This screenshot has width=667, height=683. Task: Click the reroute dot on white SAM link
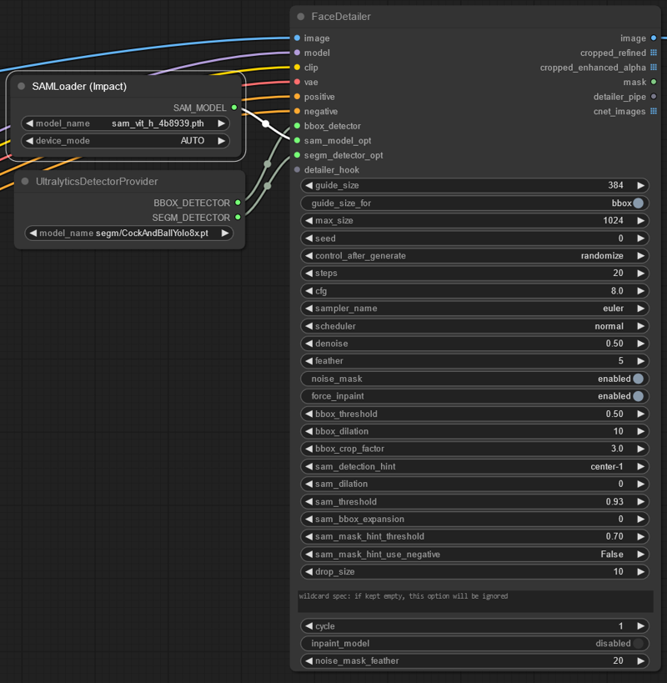point(266,123)
